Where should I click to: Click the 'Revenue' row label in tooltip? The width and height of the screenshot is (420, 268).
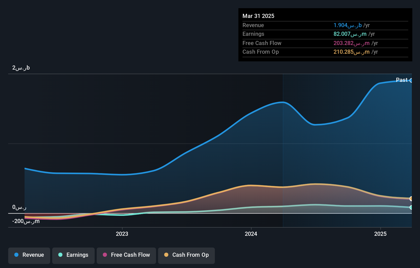point(253,25)
